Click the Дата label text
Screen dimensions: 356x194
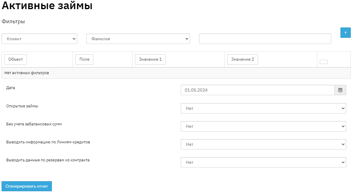10,88
